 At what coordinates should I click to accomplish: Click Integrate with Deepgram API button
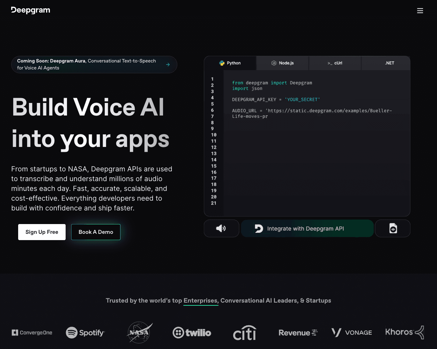(x=307, y=229)
